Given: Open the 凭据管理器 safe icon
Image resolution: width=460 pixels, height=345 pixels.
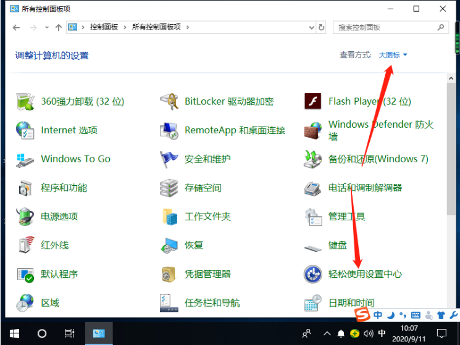Looking at the screenshot, I should coord(169,274).
